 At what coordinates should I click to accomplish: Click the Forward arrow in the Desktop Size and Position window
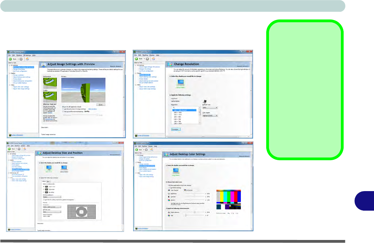(x=19, y=149)
